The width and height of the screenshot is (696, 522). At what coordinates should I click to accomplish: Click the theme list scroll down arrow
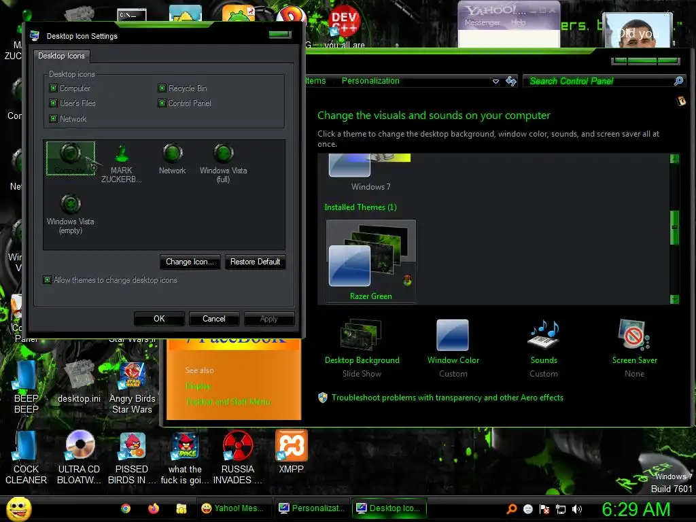point(675,300)
